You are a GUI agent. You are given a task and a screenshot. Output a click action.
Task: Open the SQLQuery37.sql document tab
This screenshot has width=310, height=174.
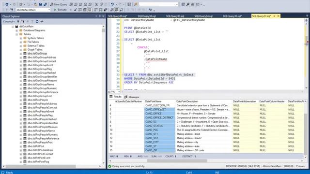[175, 16]
